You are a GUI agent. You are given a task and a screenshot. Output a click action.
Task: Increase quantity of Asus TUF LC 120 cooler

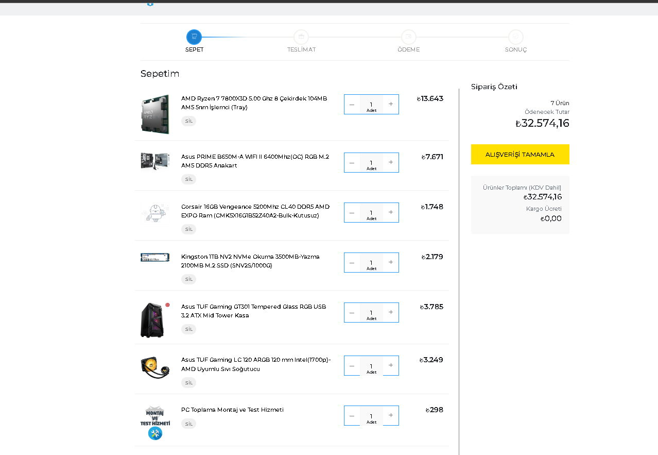click(x=391, y=365)
